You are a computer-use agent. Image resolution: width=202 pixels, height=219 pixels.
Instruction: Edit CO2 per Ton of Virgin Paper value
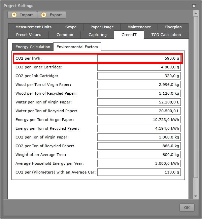pos(139,137)
